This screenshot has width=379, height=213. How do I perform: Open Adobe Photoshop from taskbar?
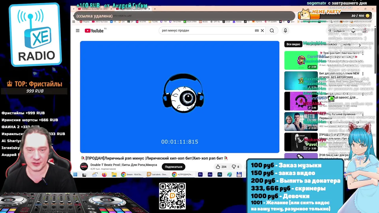pos(220,175)
